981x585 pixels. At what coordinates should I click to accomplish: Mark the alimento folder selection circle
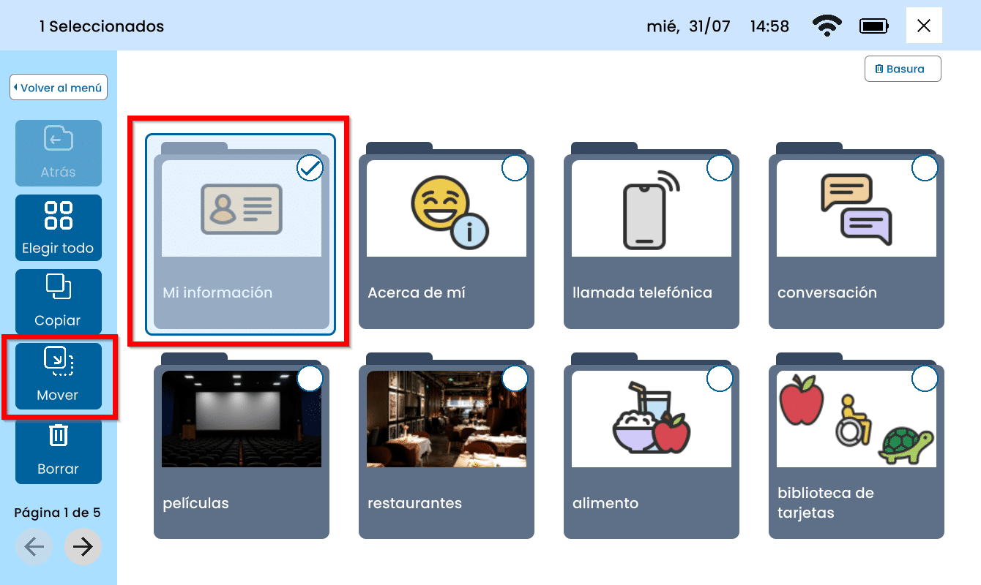point(720,379)
